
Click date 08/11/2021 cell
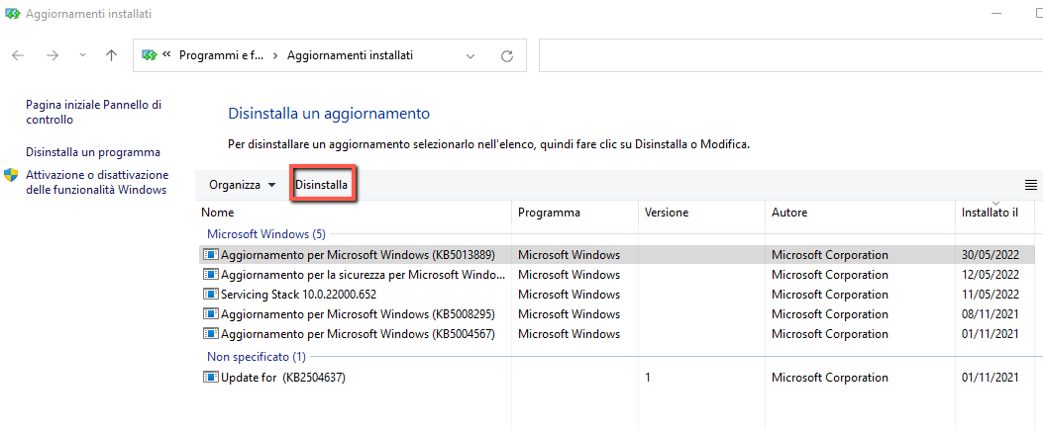coord(991,314)
